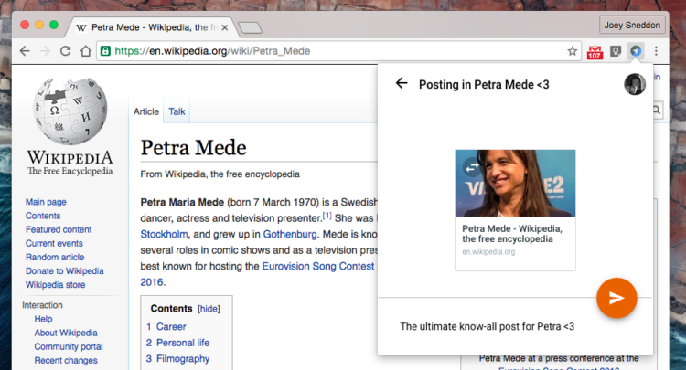Open the browser home page icon
Image resolution: width=686 pixels, height=370 pixels.
tap(86, 51)
